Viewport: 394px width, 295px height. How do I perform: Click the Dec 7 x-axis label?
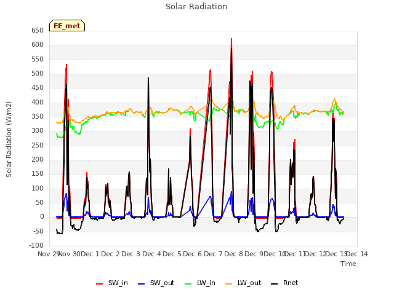214,254
